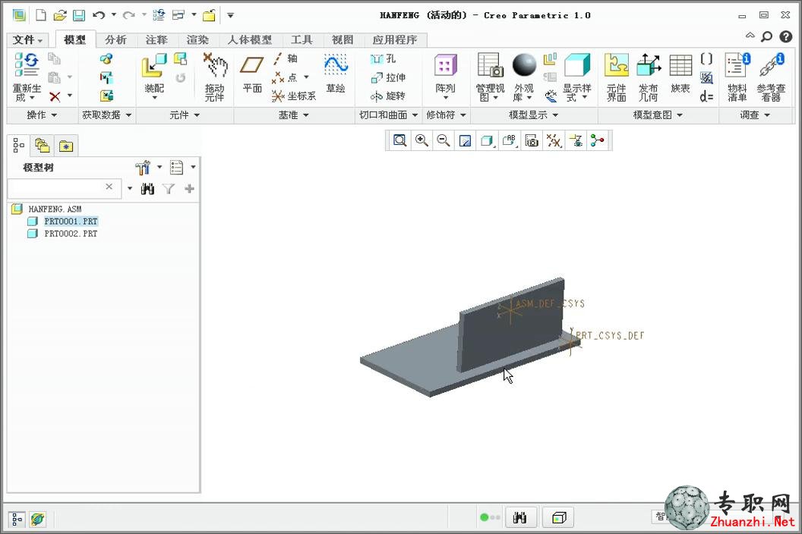
Task: Undo the last action
Action: (x=99, y=15)
